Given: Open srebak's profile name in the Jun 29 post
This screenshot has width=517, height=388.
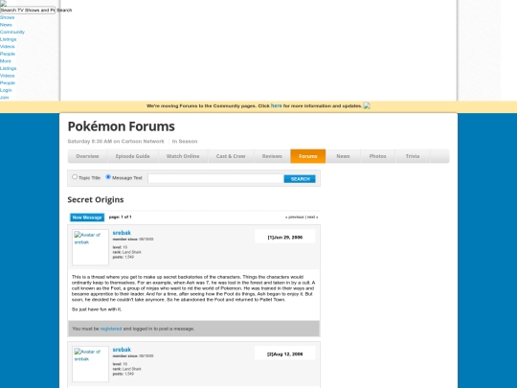Looking at the screenshot, I should point(122,233).
